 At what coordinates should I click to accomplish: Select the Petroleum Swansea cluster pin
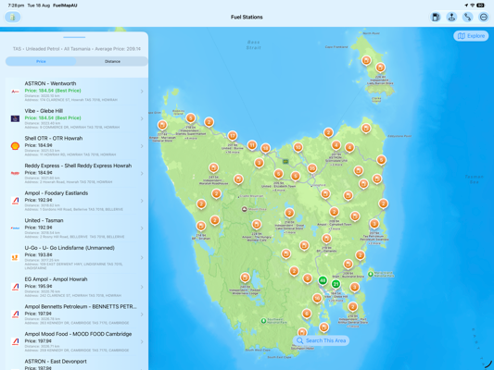[374, 224]
